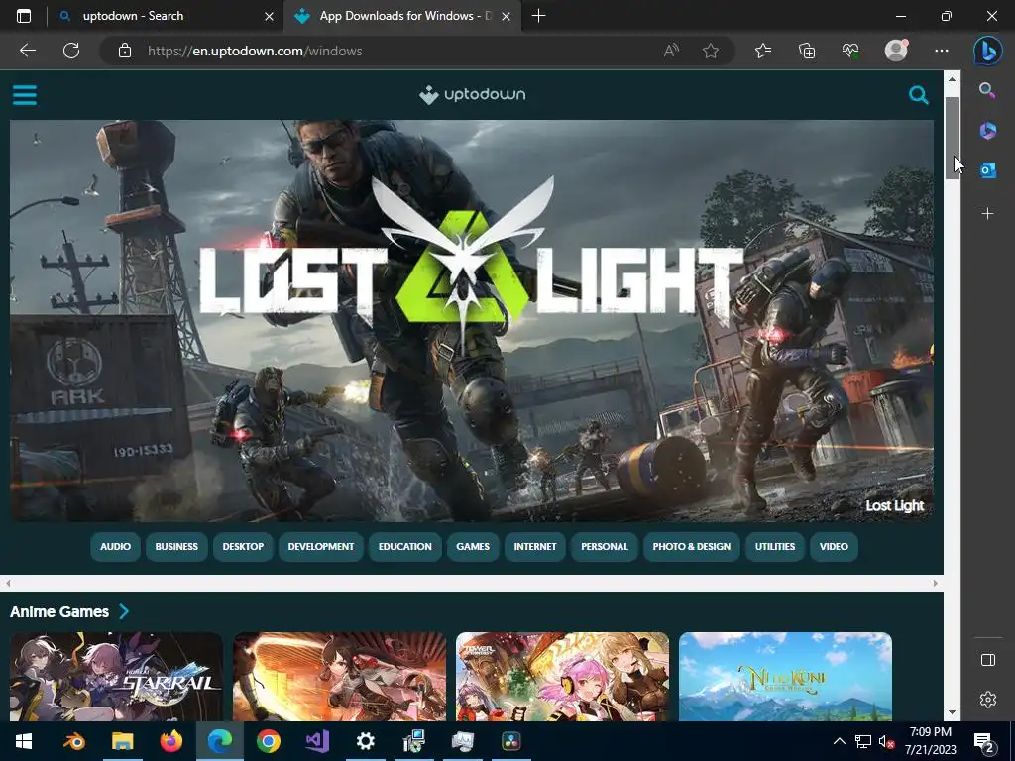1015x761 pixels.
Task: Open the DEVELOPMENT category
Action: [x=321, y=546]
